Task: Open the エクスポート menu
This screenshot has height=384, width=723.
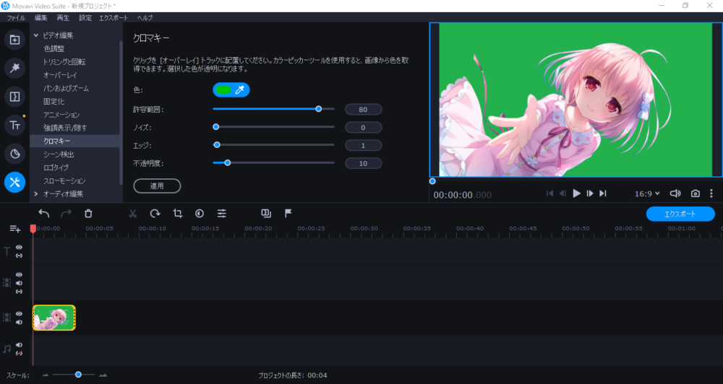Action: click(x=114, y=18)
